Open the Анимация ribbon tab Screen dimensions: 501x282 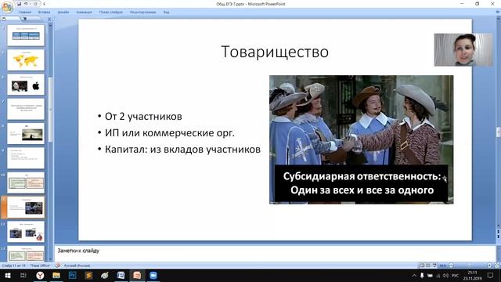(84, 13)
